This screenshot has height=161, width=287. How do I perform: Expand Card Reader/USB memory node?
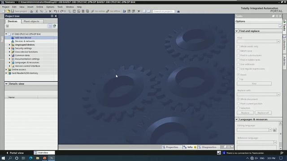(x=6, y=73)
